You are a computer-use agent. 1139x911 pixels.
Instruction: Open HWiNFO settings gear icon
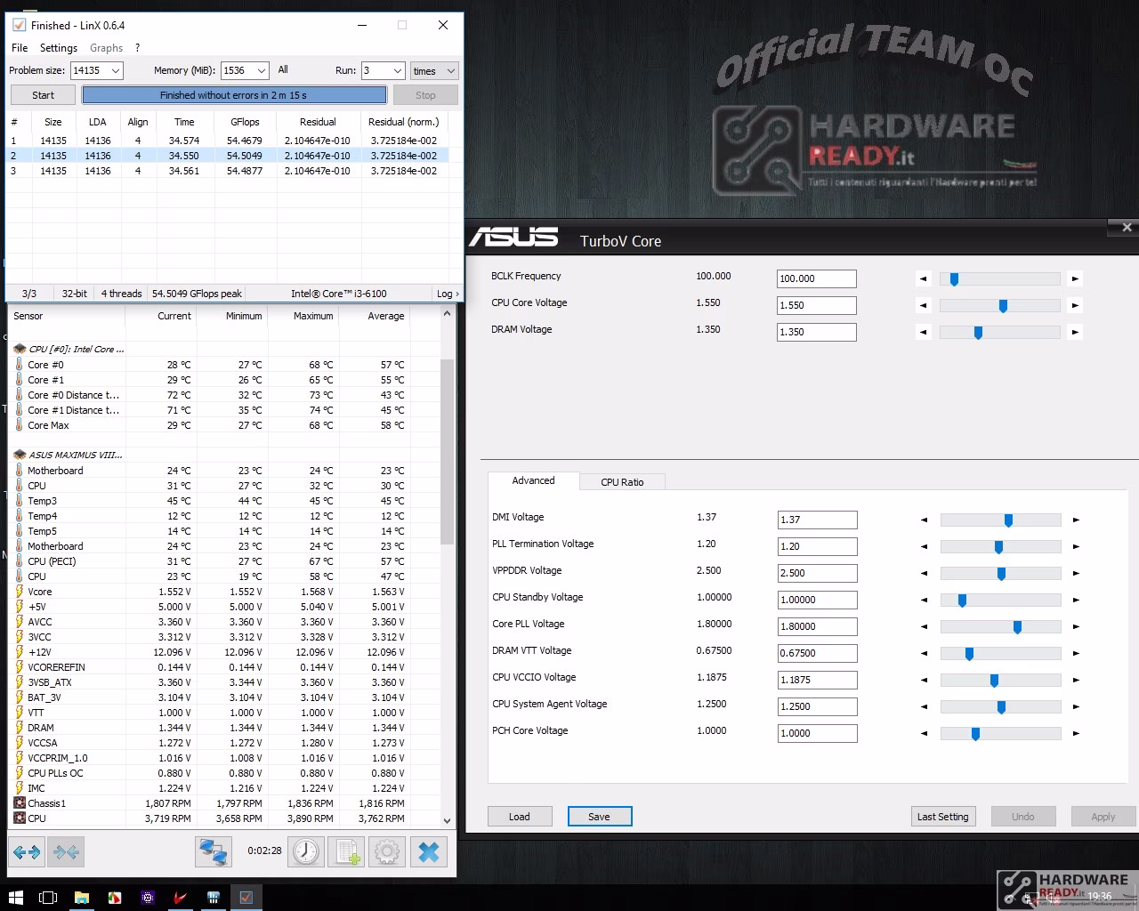click(387, 851)
